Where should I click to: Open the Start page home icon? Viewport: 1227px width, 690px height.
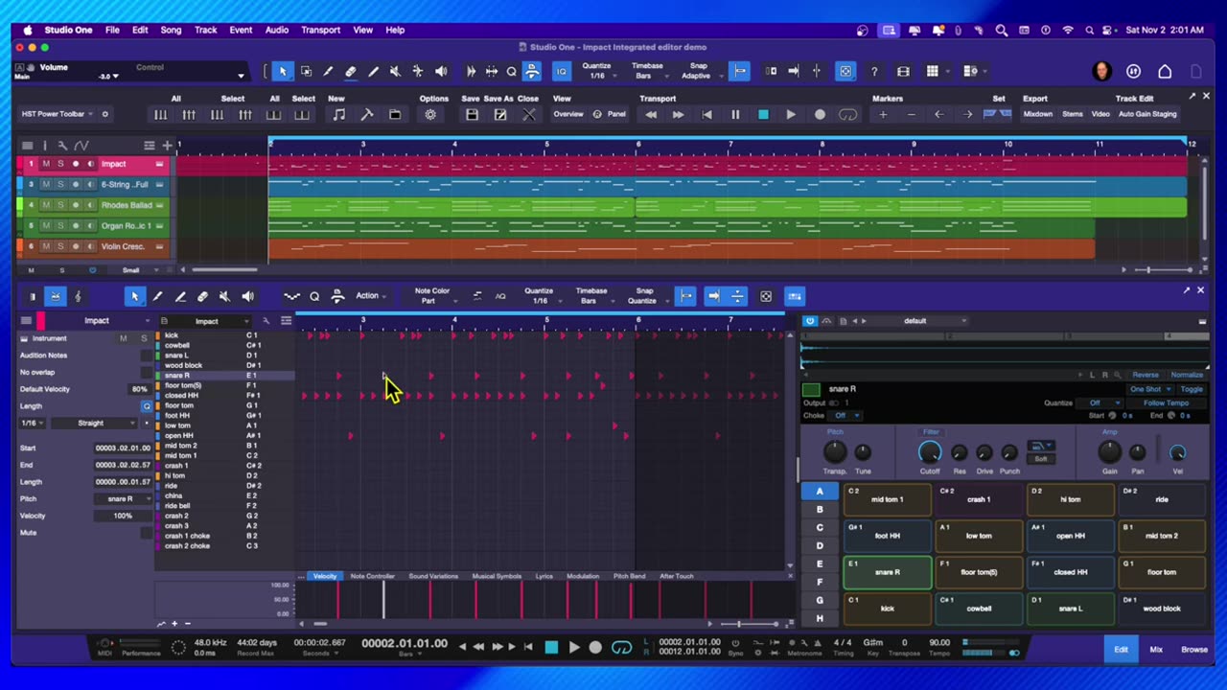[1165, 71]
